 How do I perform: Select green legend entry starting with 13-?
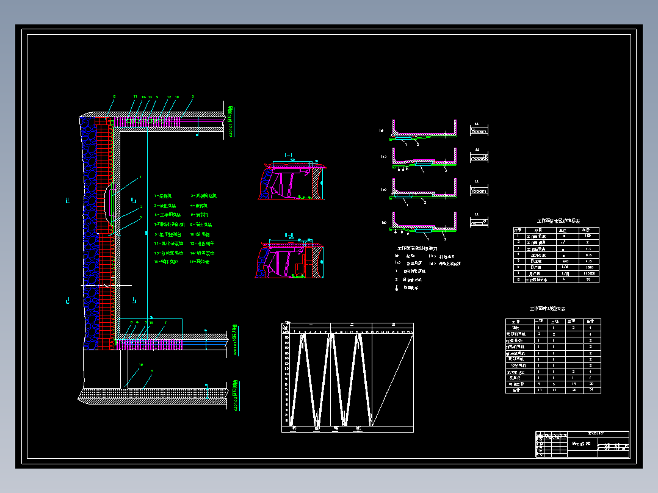click(168, 253)
